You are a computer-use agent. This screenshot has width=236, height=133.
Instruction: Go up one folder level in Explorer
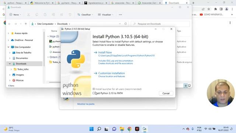click(x=26, y=24)
